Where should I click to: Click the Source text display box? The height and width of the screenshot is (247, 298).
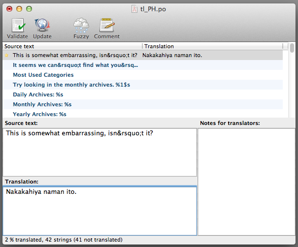click(x=99, y=152)
